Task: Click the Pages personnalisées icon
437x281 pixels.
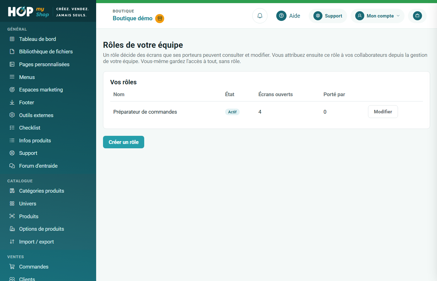Action: click(x=12, y=64)
